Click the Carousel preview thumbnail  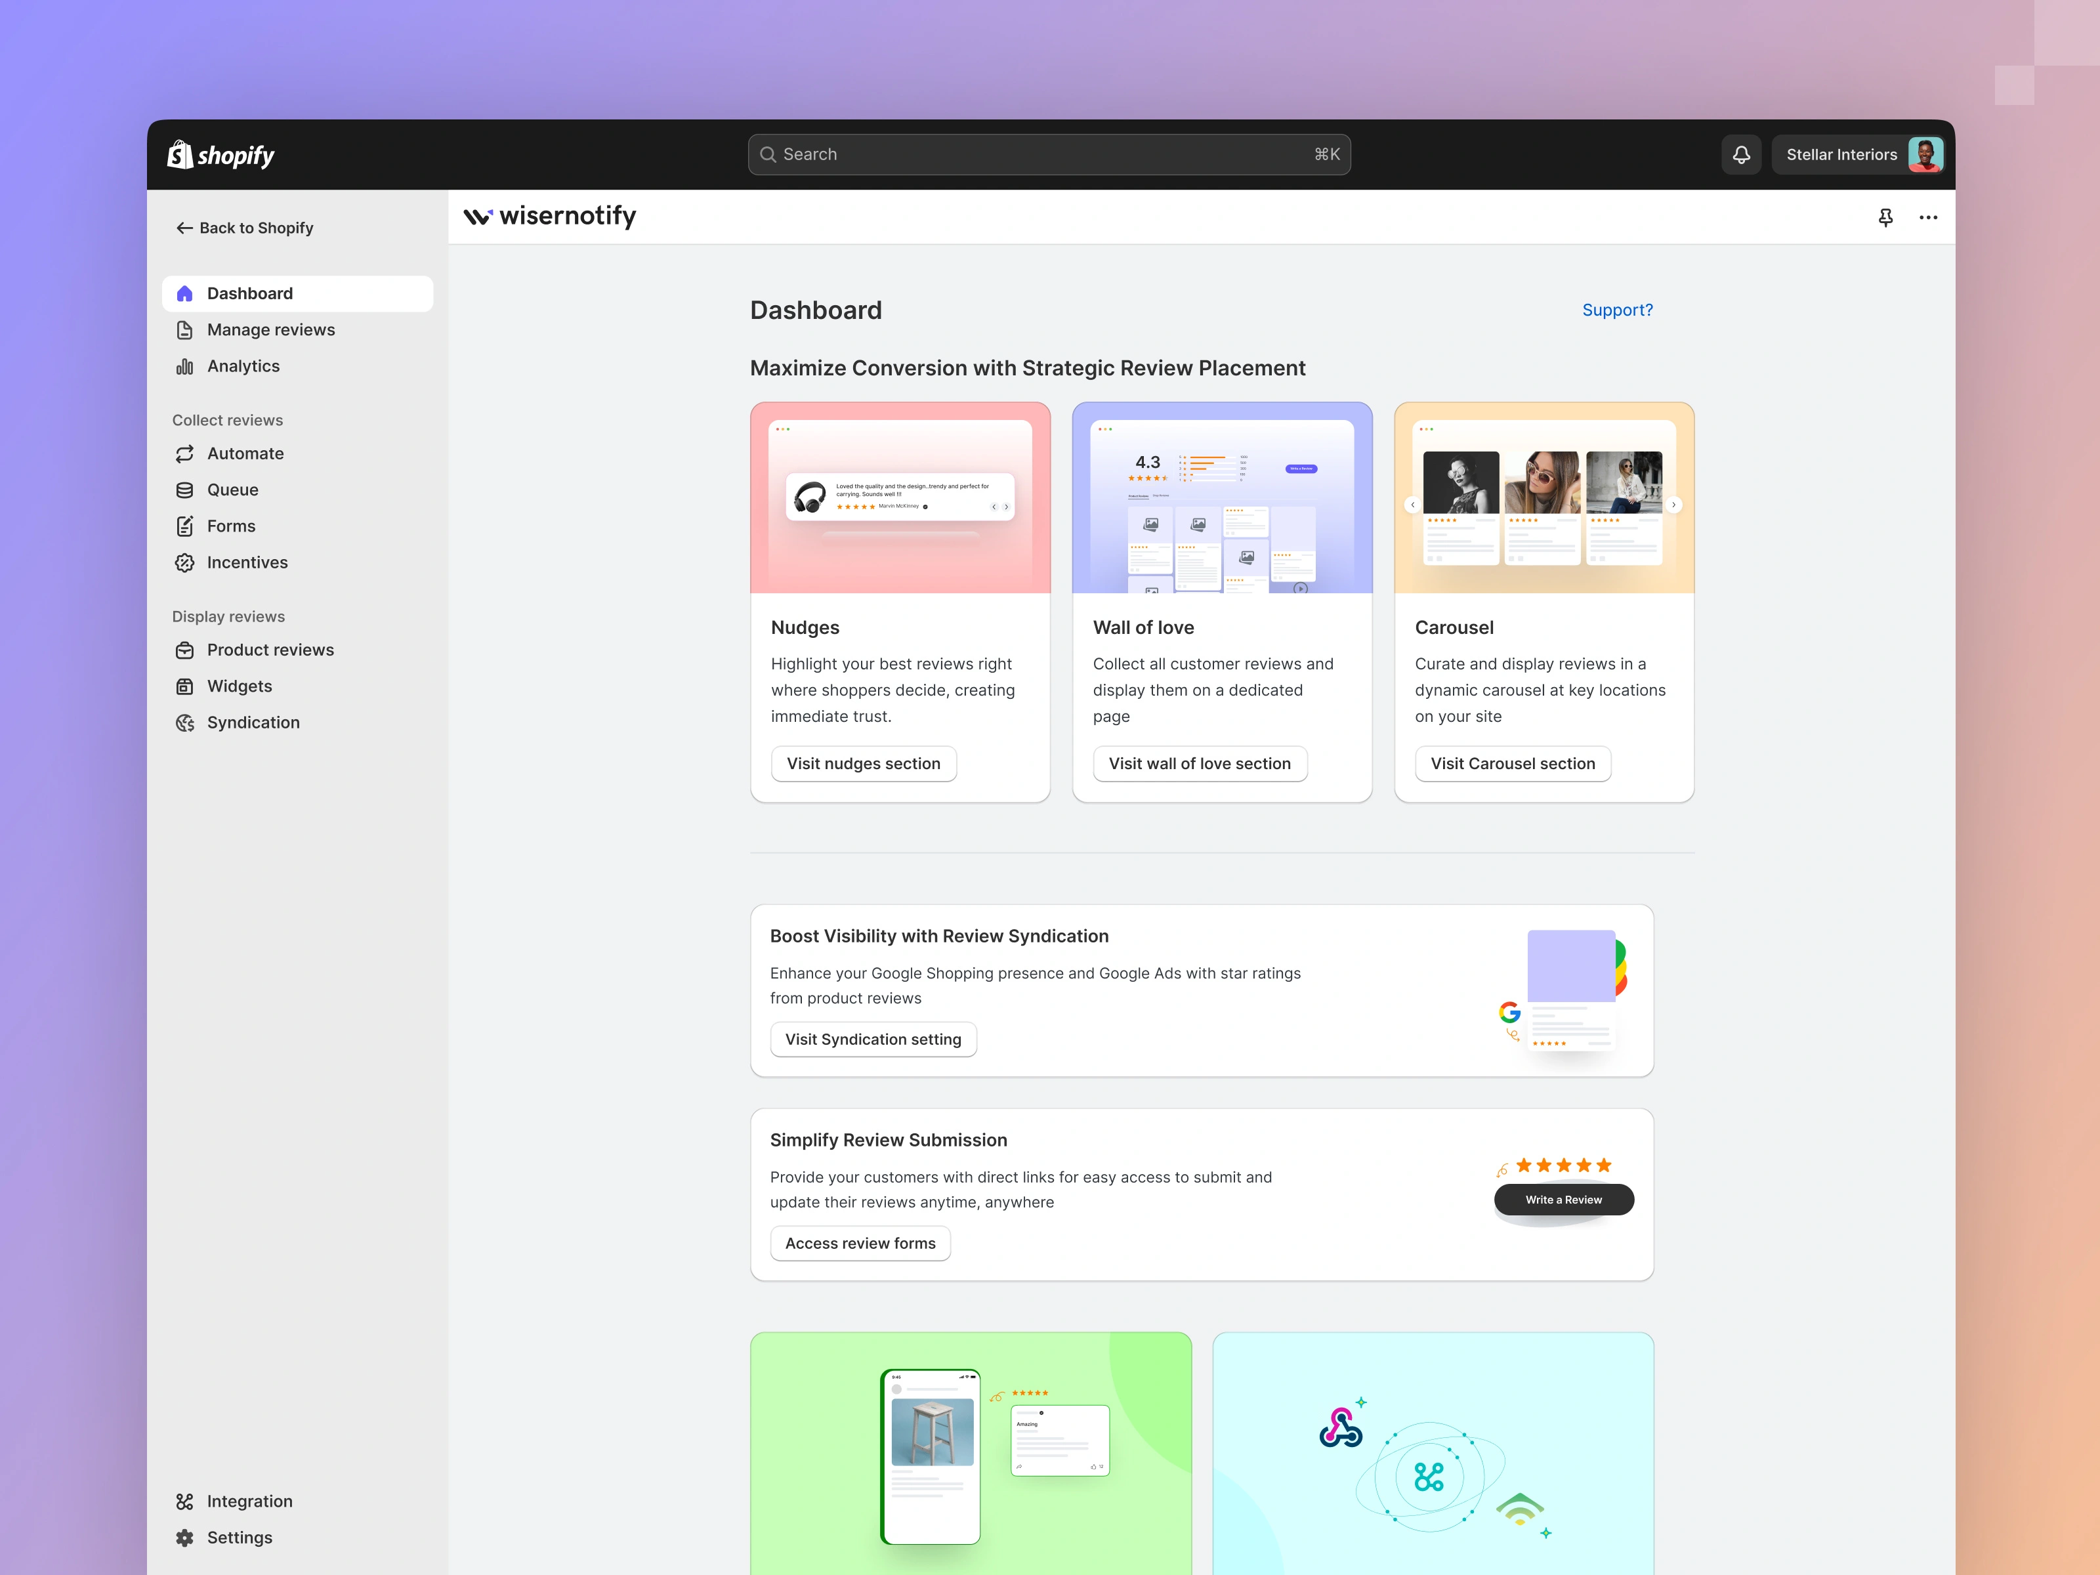tap(1543, 498)
